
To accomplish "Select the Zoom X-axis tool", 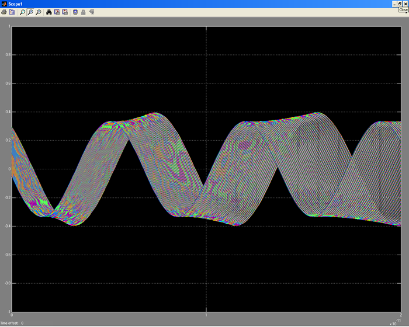I will click(x=30, y=12).
